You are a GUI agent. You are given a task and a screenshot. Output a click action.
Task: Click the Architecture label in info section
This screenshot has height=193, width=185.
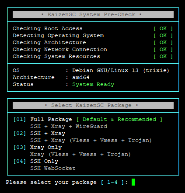(34, 77)
